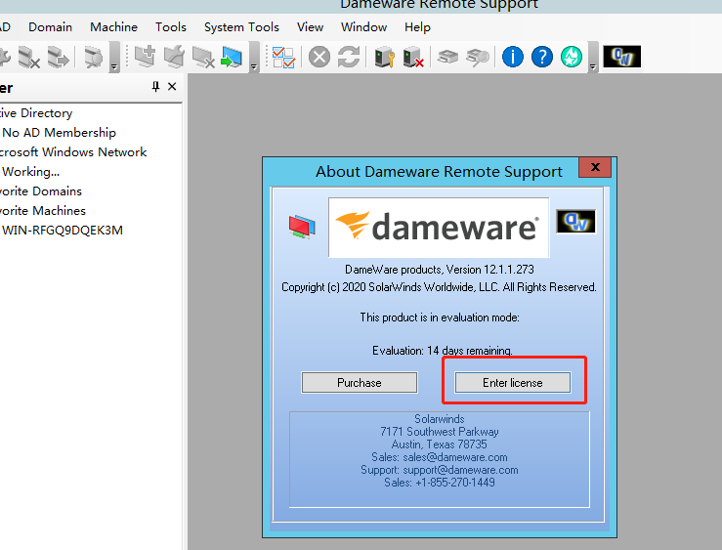Click the DW logo in About dialog
The width and height of the screenshot is (722, 550).
pos(576,222)
